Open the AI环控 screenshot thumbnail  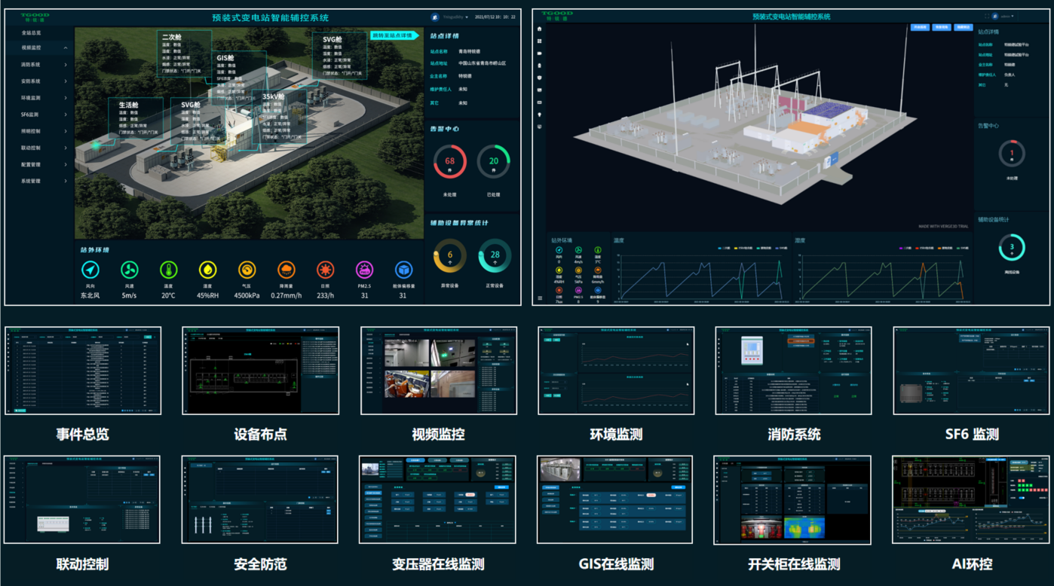[x=972, y=499]
